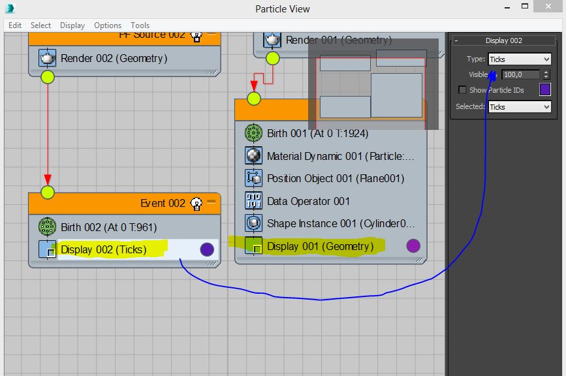Click the Visible % spinner arrows
Image resolution: width=566 pixels, height=376 pixels.
(546, 74)
